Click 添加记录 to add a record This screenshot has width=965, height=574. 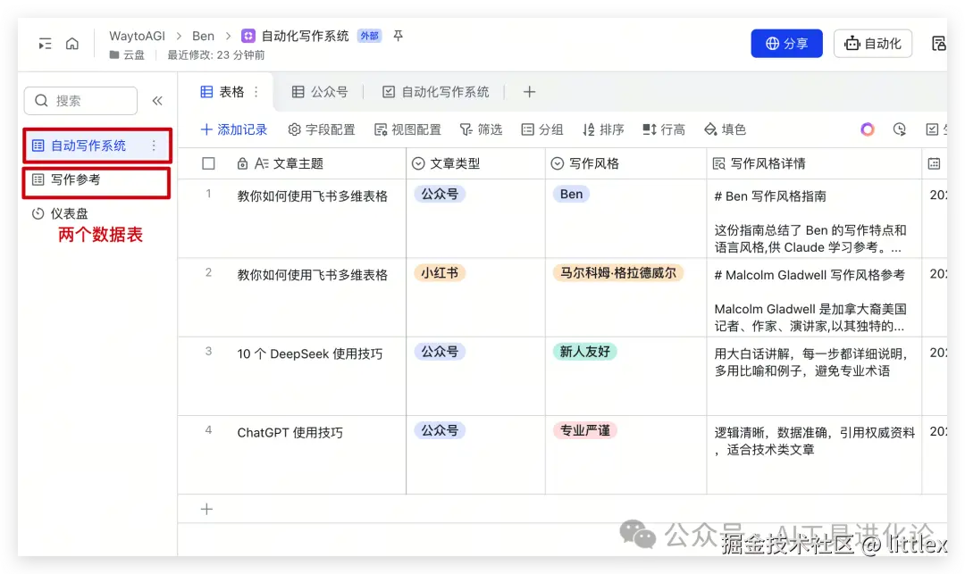point(234,129)
